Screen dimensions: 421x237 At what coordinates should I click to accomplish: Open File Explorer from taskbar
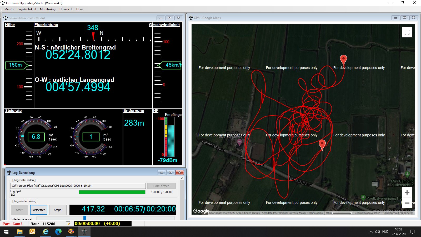click(x=19, y=232)
